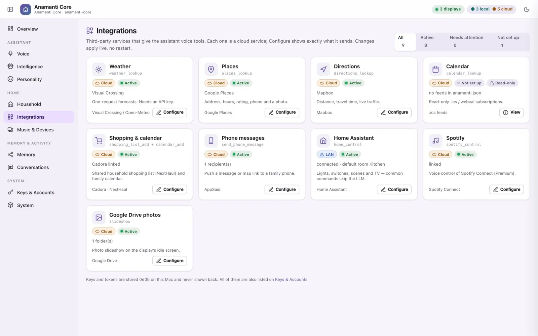Click the Directions card arrow icon
This screenshot has height=336, width=538.
pyautogui.click(x=323, y=70)
